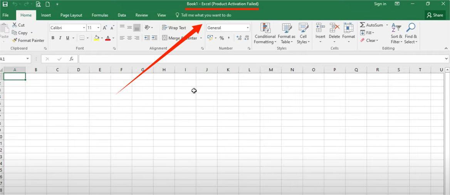Image resolution: width=450 pixels, height=195 pixels.
Task: Open the font size 11 dropdown
Action: 99,28
